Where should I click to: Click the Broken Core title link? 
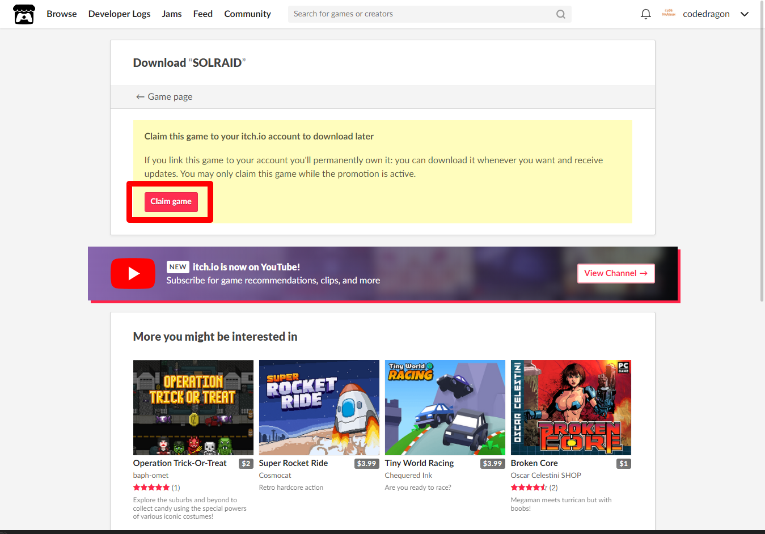(x=534, y=463)
